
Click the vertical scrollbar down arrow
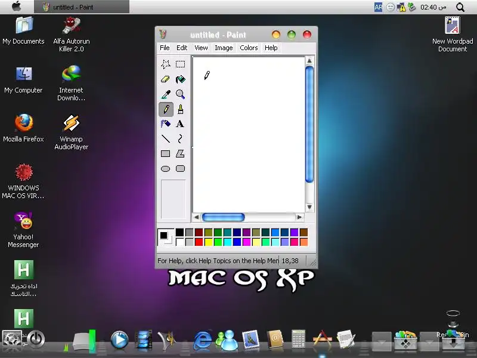309,207
